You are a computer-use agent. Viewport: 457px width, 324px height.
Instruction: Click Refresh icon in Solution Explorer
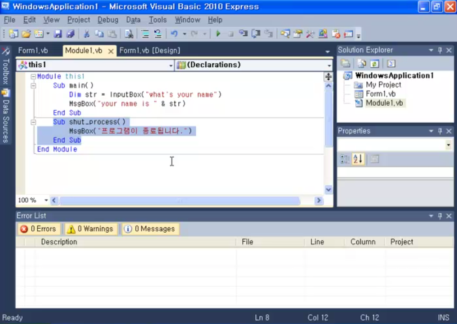pyautogui.click(x=375, y=63)
